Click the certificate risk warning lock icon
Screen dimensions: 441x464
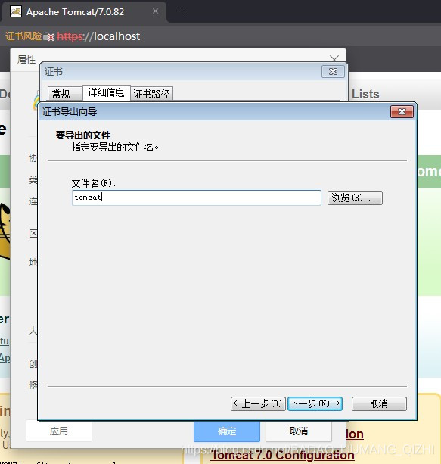point(49,36)
